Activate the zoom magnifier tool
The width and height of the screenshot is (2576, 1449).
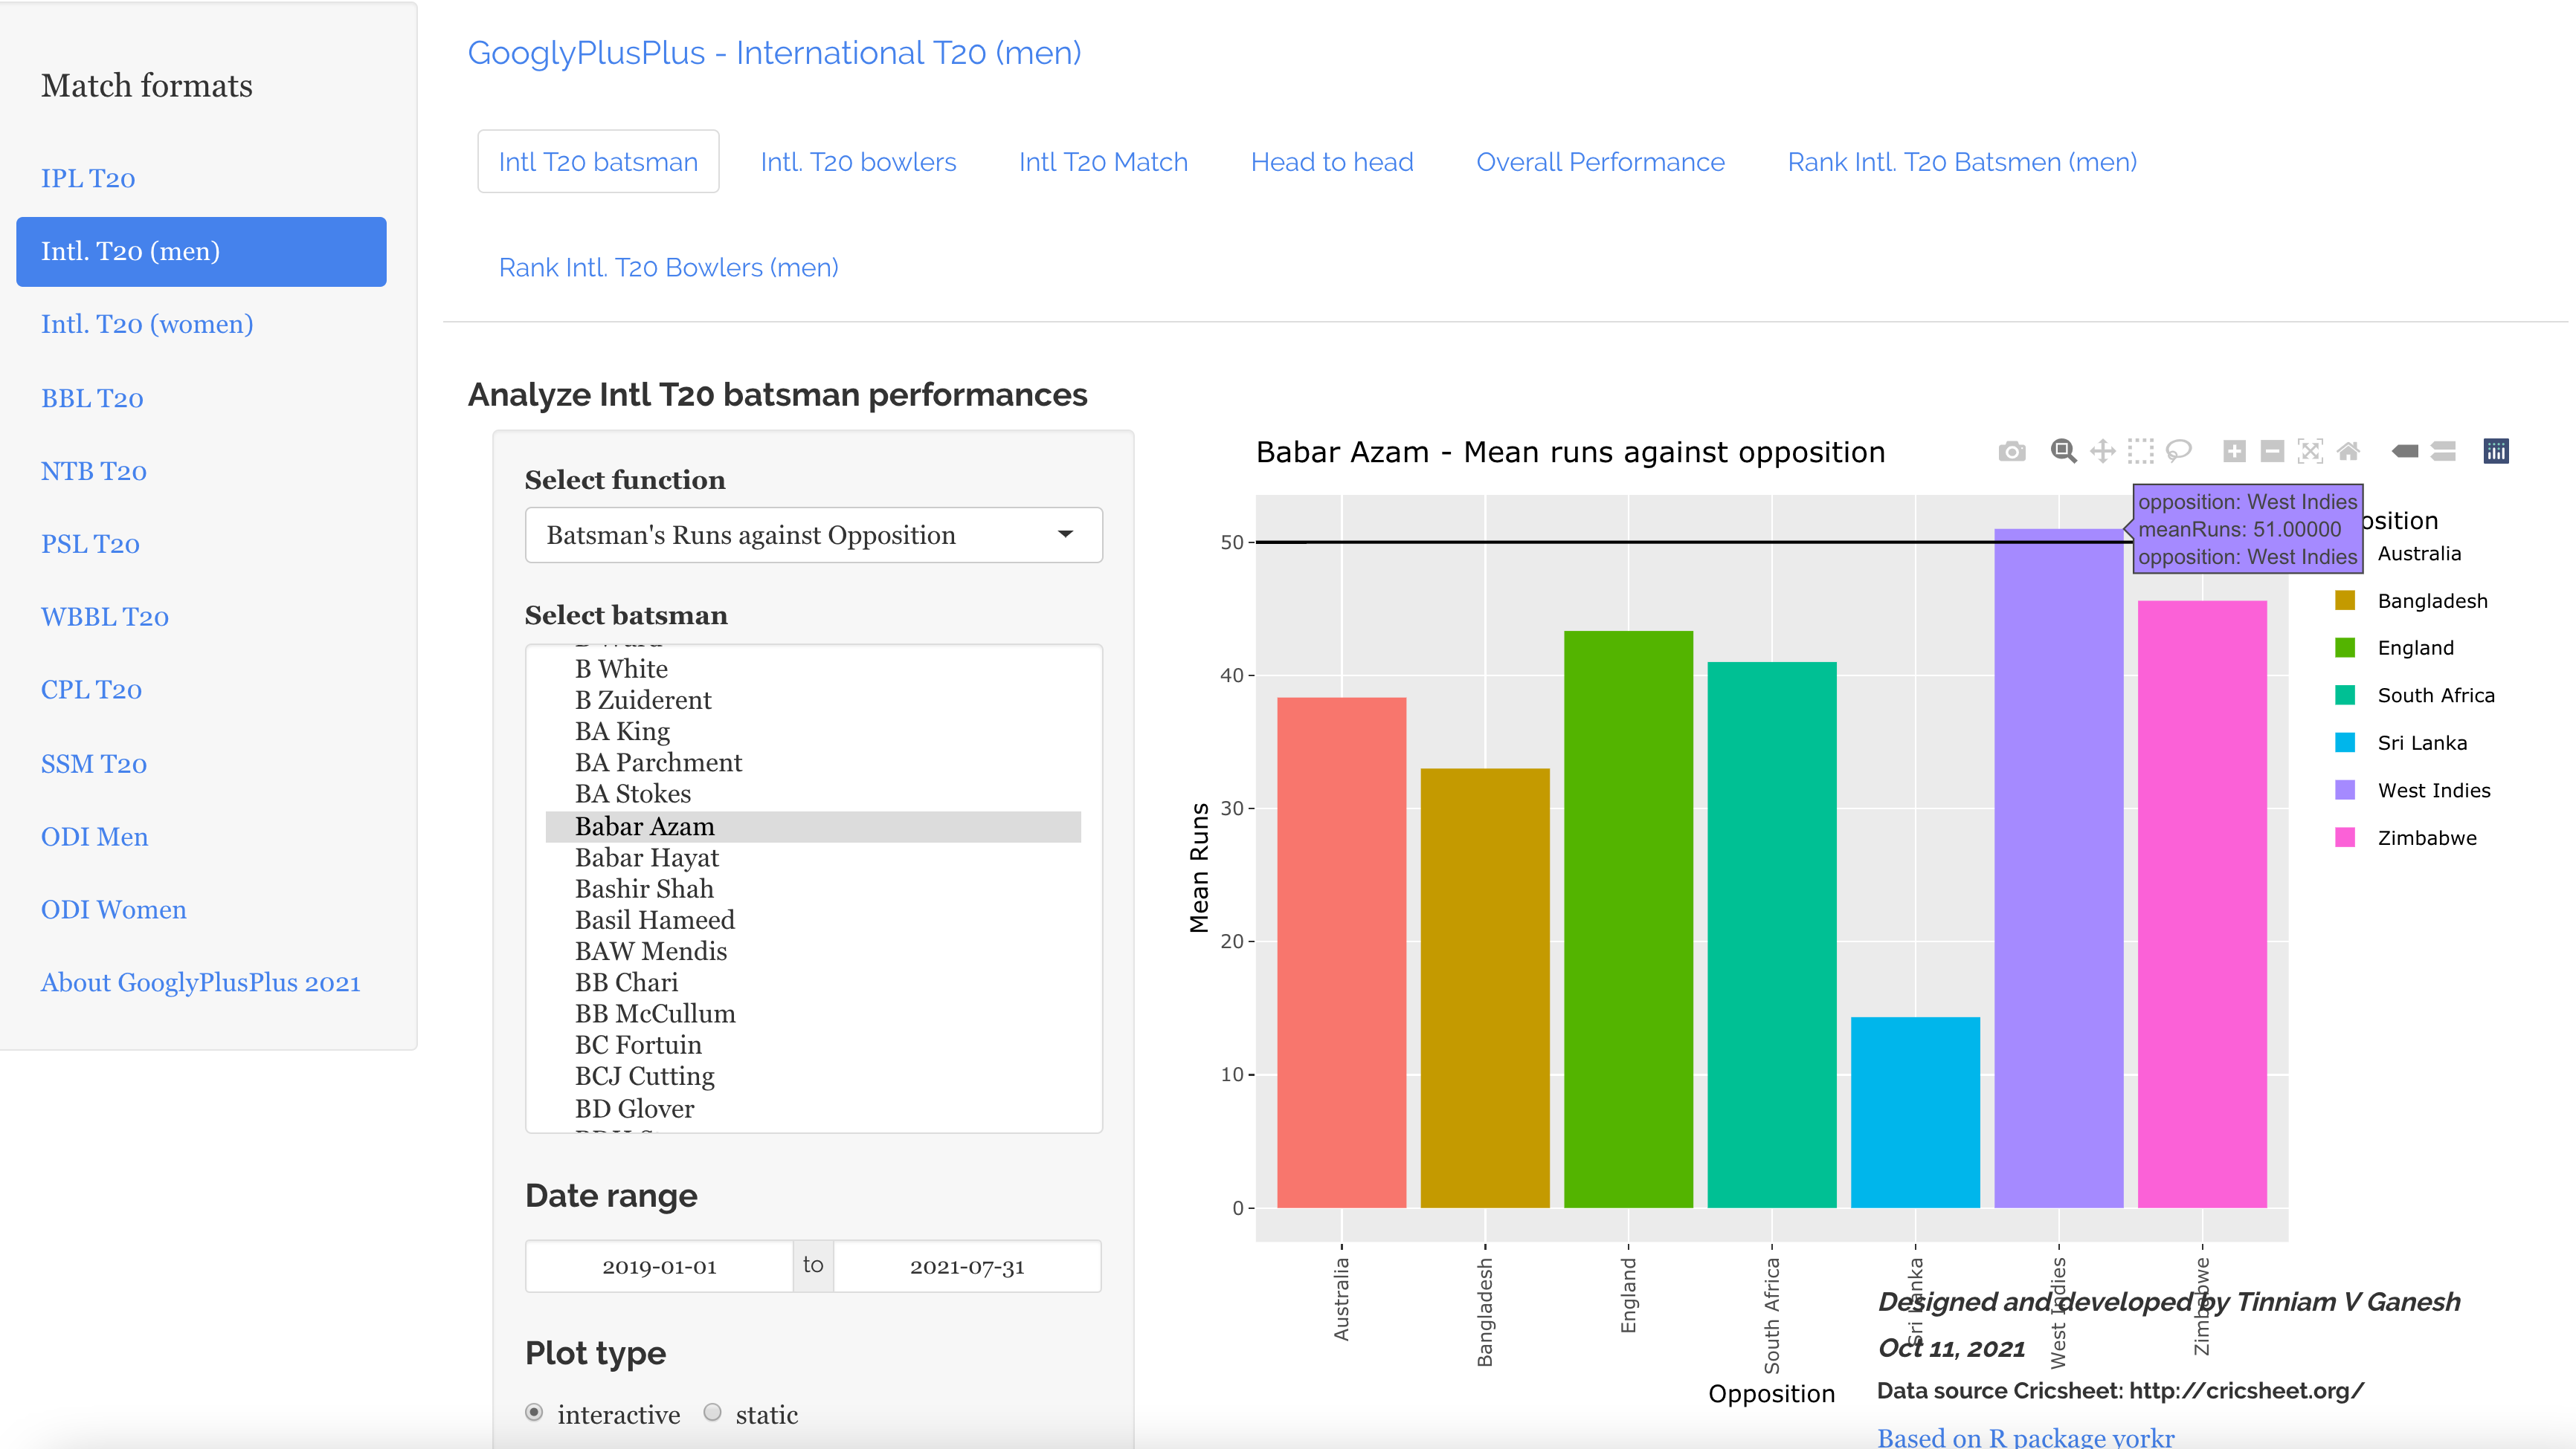[2063, 452]
